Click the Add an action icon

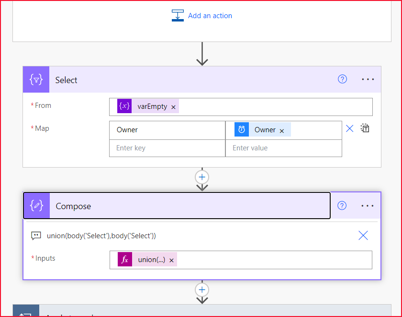tap(178, 15)
